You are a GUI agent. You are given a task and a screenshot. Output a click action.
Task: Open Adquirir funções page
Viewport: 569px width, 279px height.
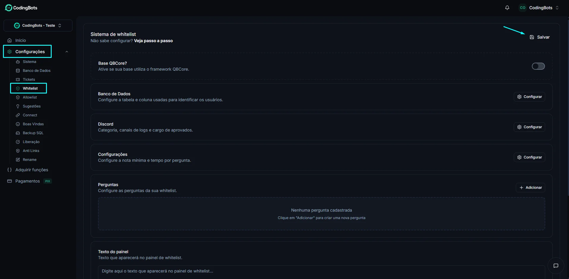pos(32,170)
